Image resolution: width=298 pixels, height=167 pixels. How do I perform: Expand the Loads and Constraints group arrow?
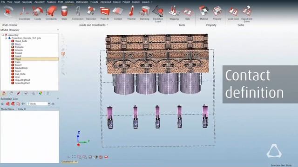point(108,25)
